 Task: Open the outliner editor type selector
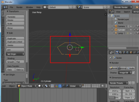click(111, 12)
